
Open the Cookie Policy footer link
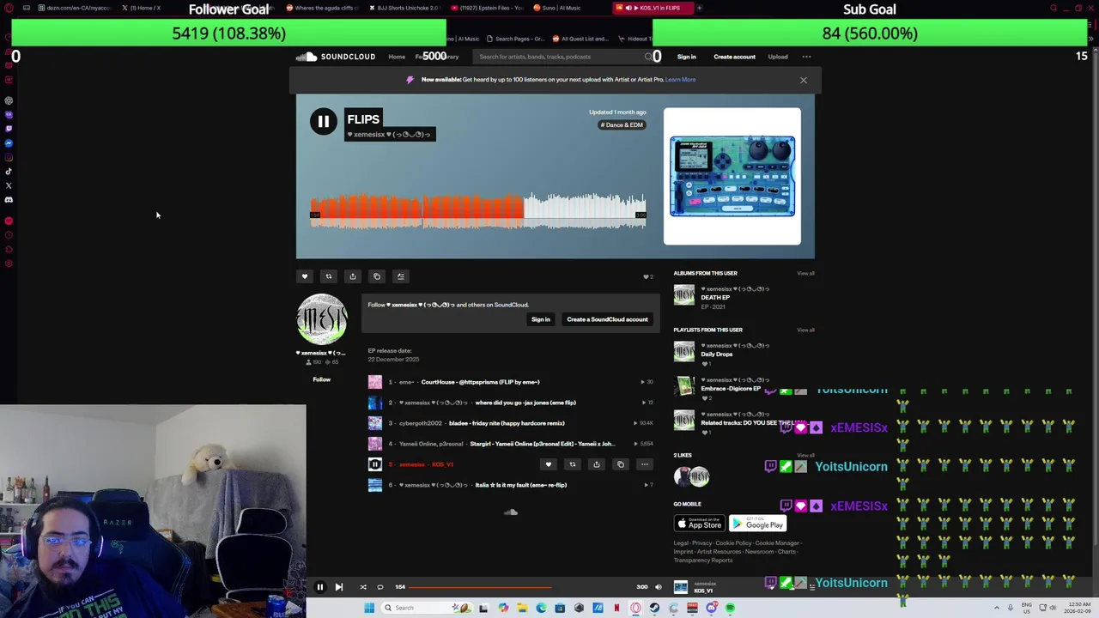pyautogui.click(x=733, y=543)
